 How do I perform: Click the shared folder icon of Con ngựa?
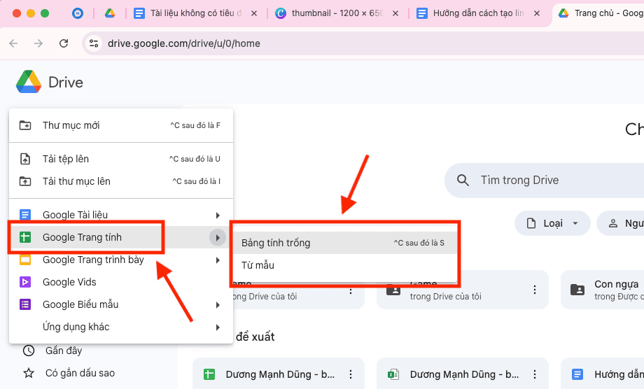coord(577,290)
